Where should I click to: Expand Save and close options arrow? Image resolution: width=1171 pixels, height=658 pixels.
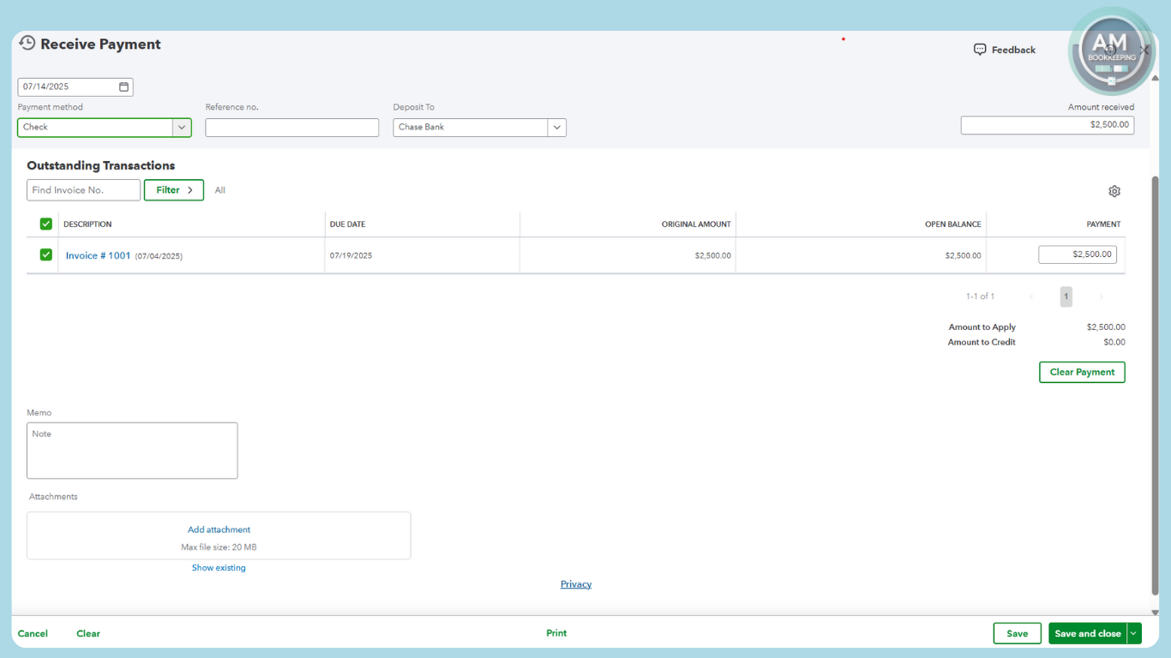[x=1134, y=633]
